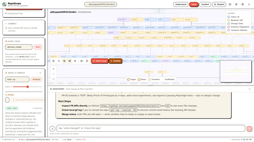Click Build Prompt button
Screen dimensions: 254x142
click(100, 61)
